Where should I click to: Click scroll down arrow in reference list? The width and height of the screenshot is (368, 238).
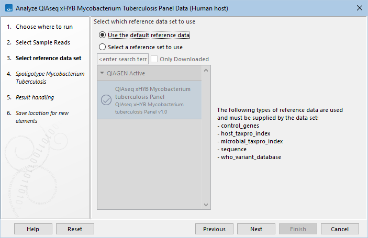click(206, 205)
